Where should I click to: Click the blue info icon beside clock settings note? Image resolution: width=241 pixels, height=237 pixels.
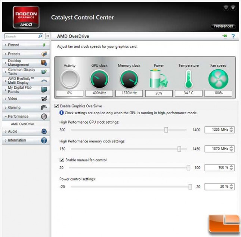tap(62, 113)
